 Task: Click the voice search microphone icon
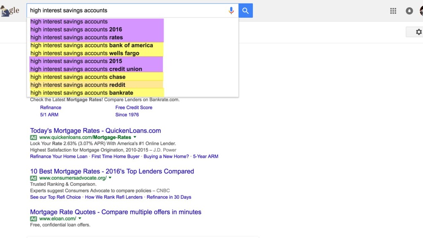(231, 10)
